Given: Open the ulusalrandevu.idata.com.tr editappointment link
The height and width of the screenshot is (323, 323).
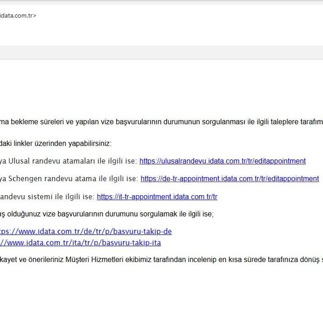Looking at the screenshot, I should click(222, 161).
